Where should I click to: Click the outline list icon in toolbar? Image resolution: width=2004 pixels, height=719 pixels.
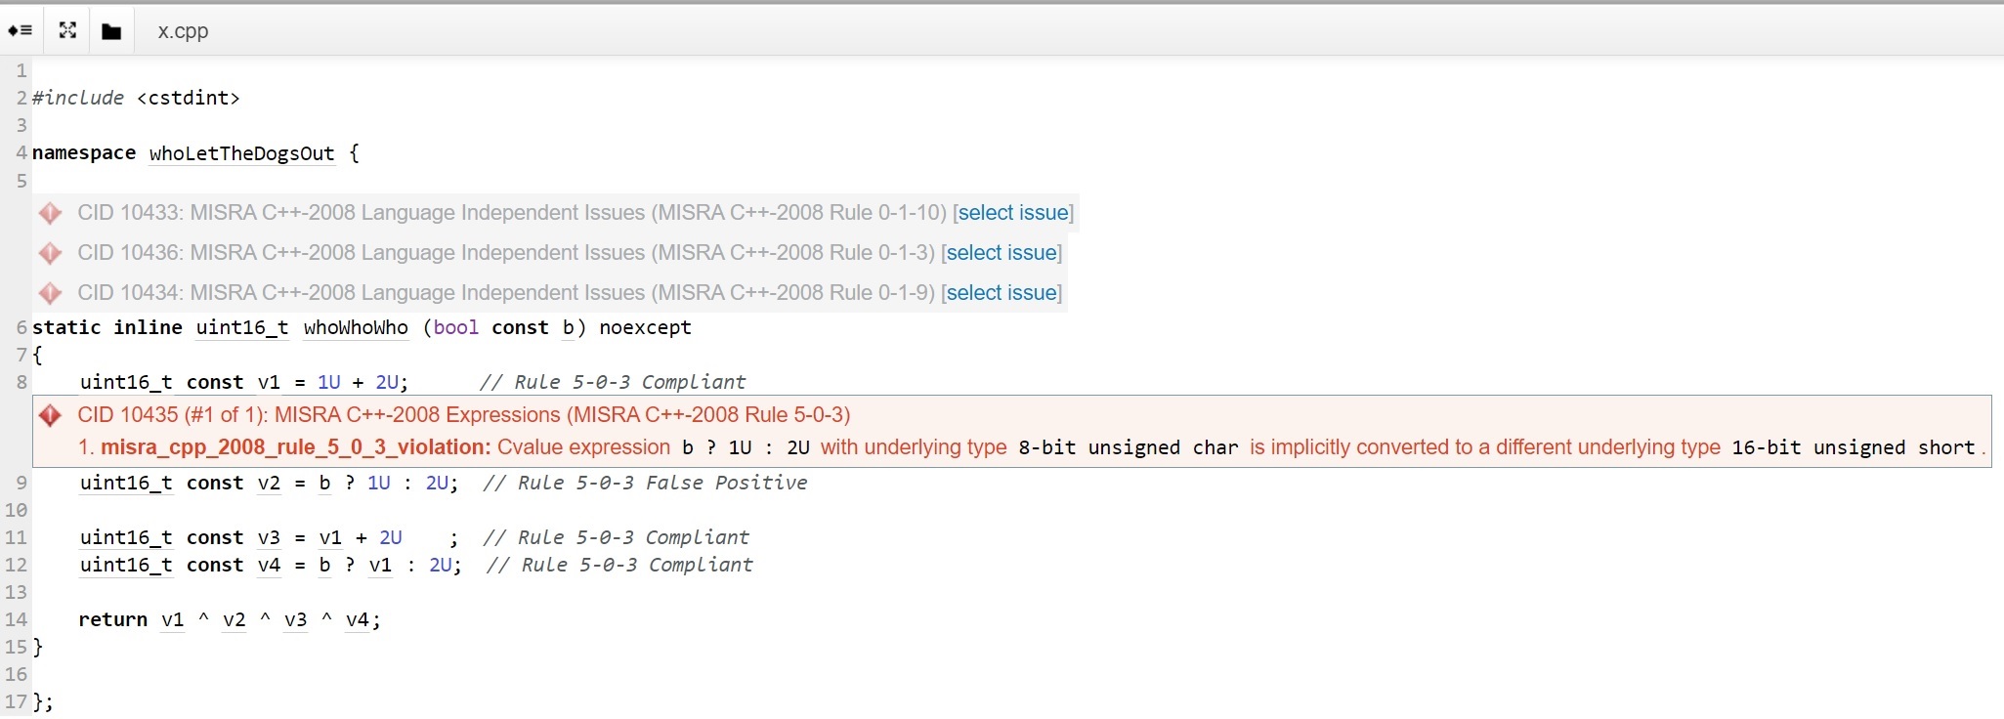point(20,30)
